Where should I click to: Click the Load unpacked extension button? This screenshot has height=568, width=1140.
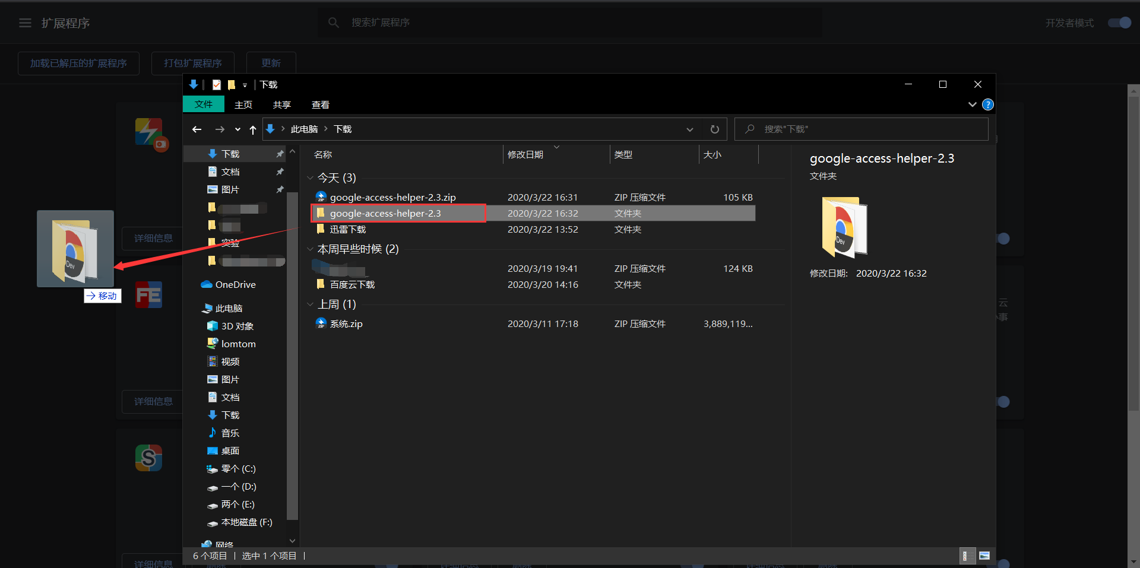pyautogui.click(x=78, y=63)
